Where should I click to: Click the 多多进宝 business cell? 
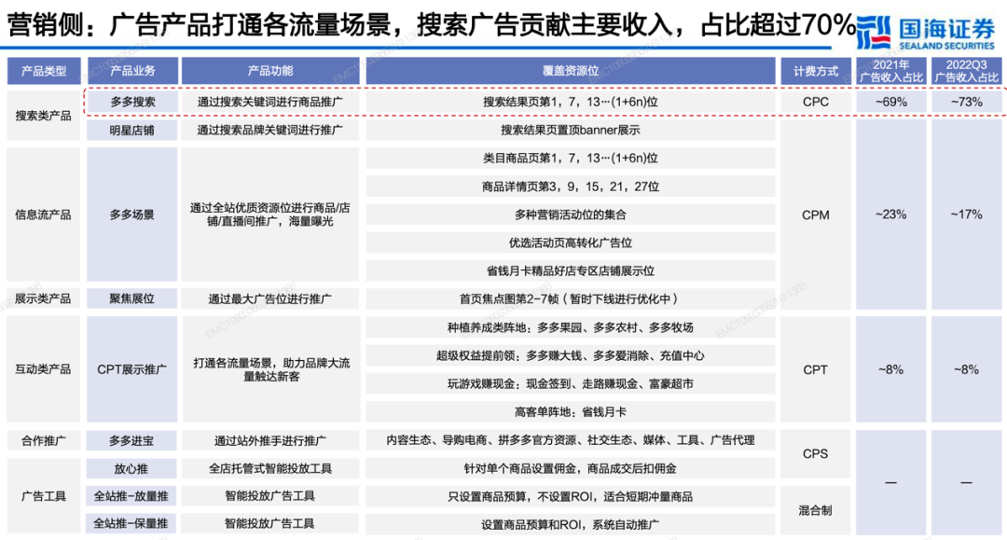(132, 440)
